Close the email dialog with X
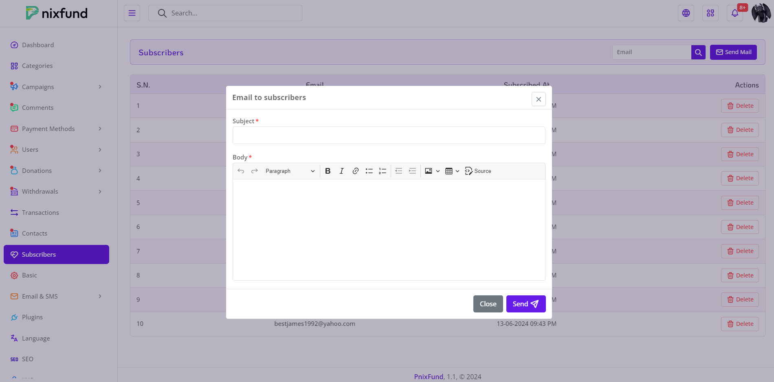 click(x=538, y=99)
